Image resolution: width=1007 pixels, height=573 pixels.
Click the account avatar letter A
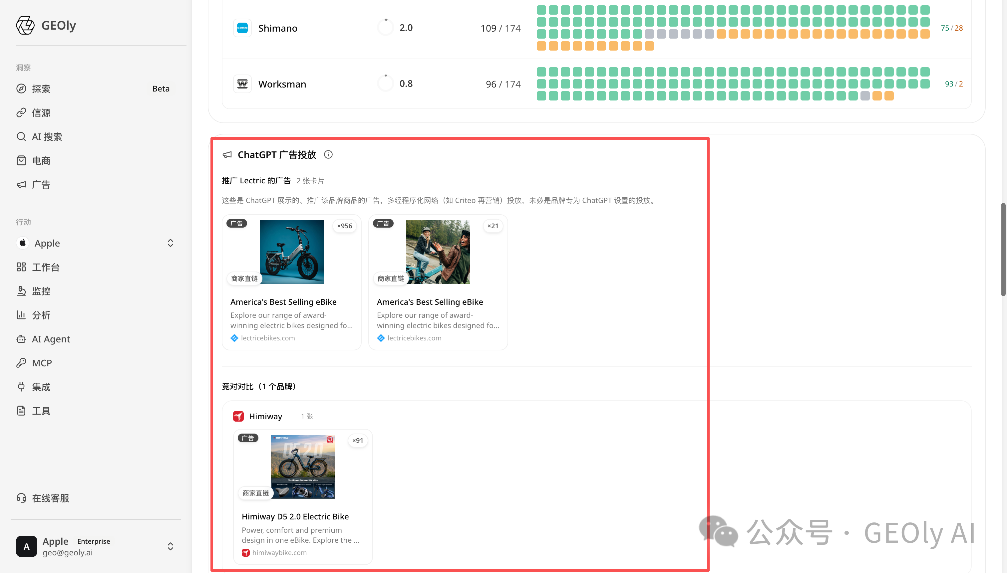pos(26,546)
